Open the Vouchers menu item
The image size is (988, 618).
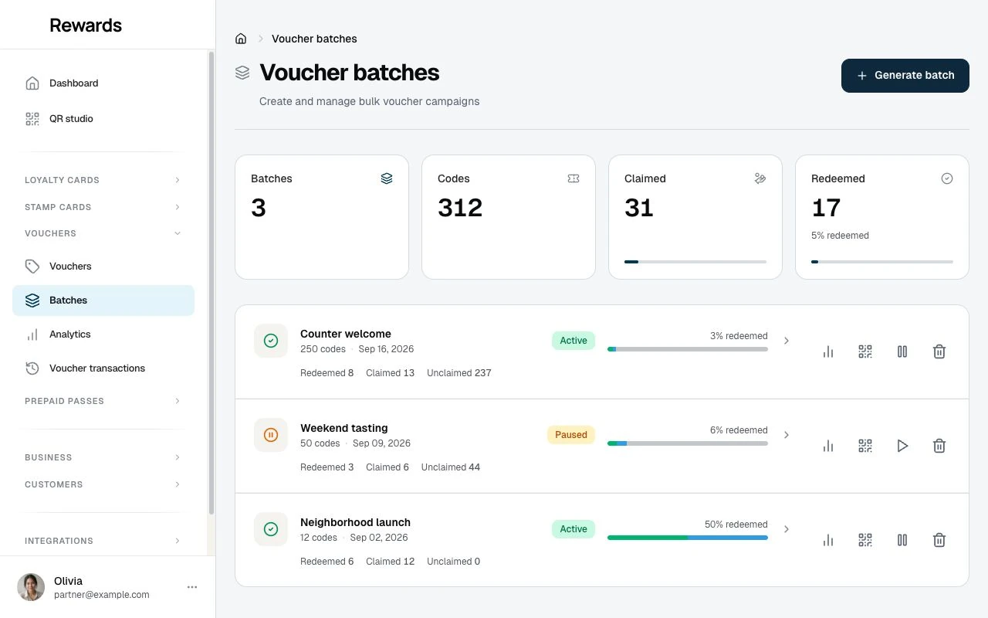point(103,267)
